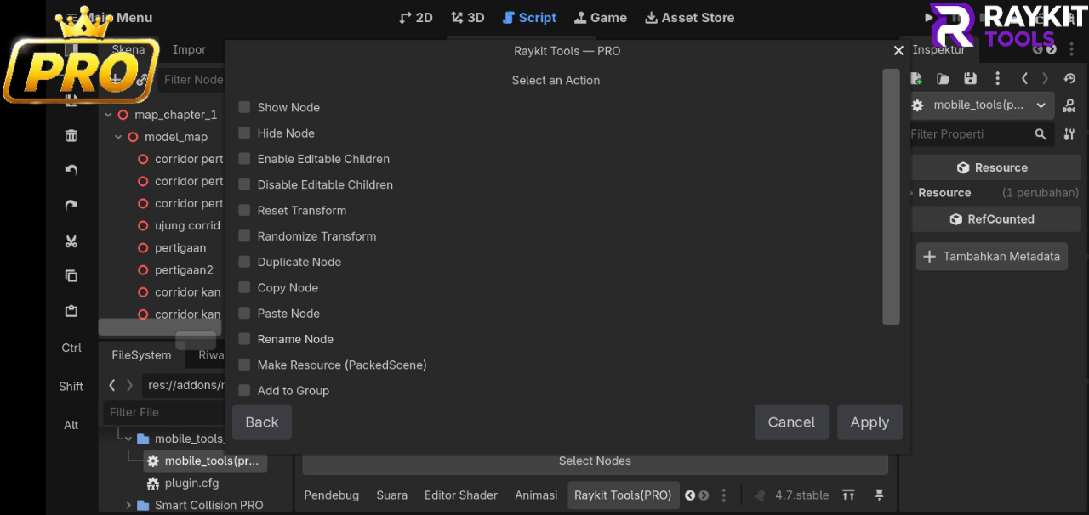1089x515 pixels.
Task: Tick the Add to Group checkbox
Action: 244,390
